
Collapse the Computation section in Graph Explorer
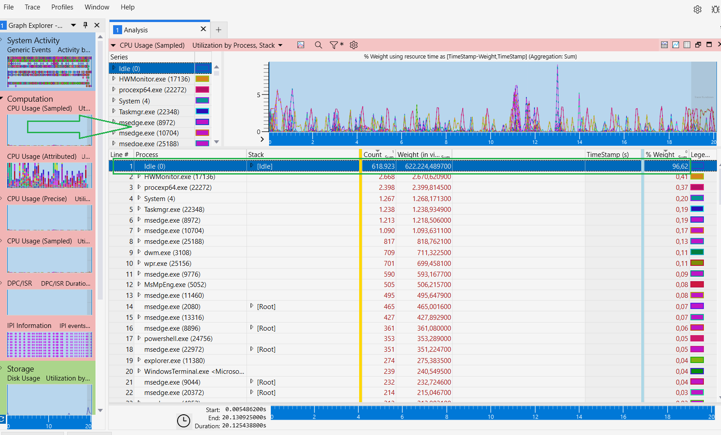click(2, 99)
